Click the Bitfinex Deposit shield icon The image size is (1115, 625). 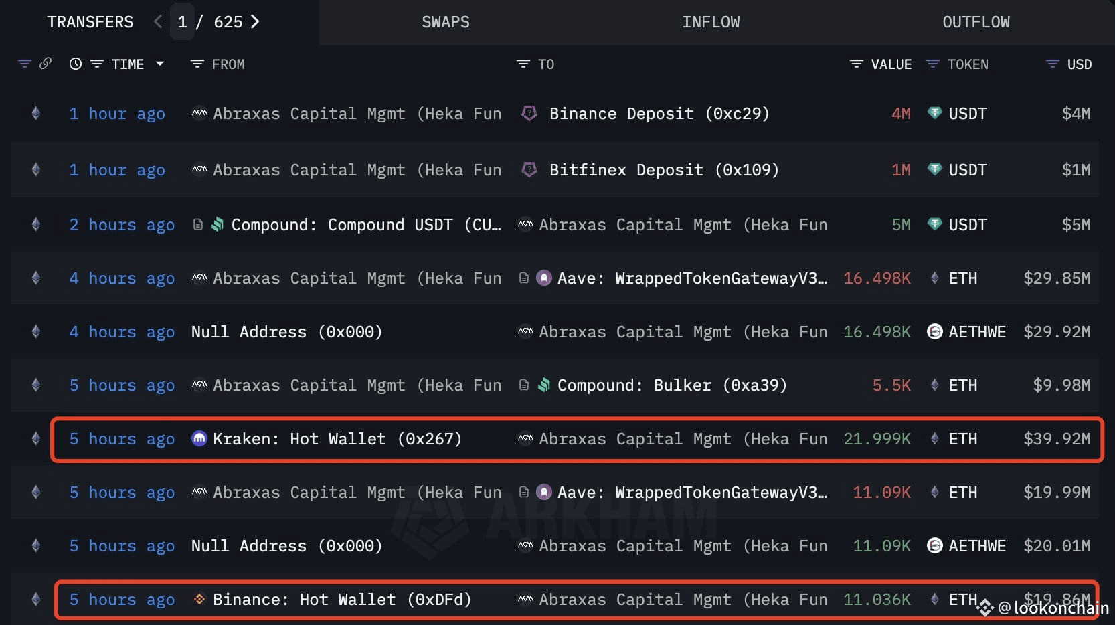pos(529,170)
